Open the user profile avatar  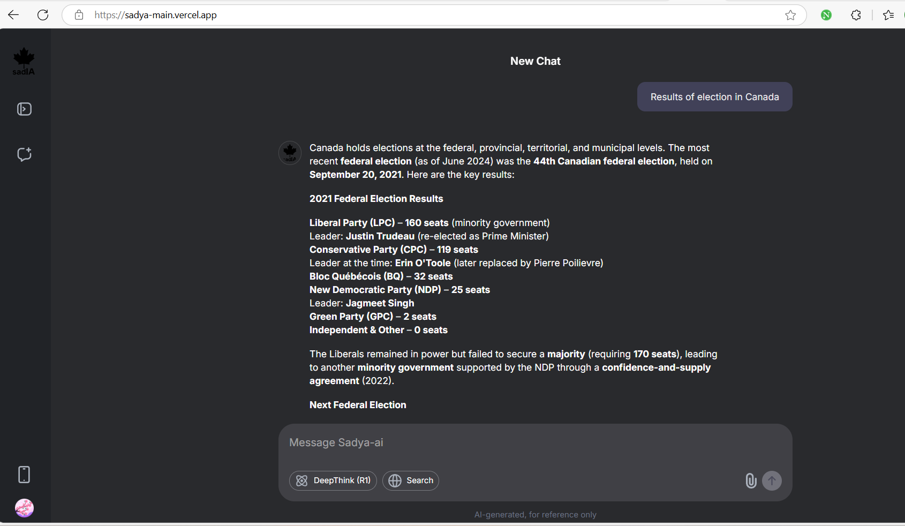[24, 508]
